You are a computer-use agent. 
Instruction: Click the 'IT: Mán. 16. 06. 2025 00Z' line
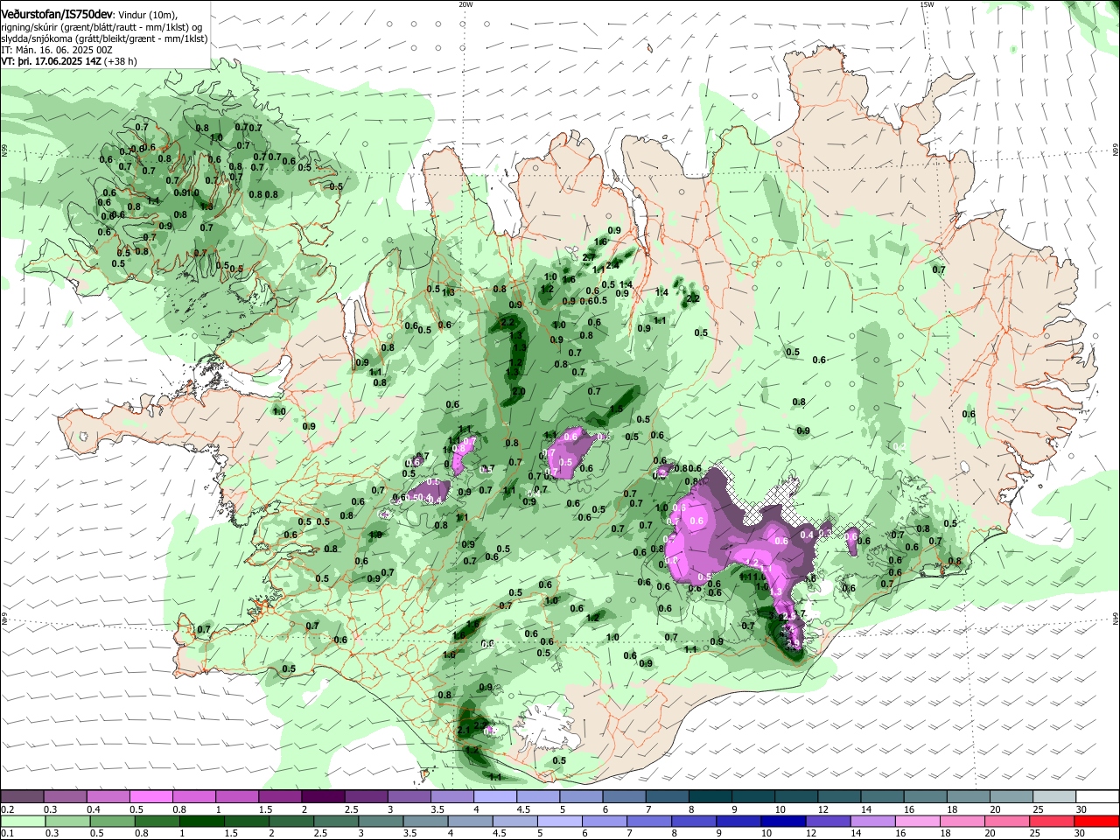57,50
